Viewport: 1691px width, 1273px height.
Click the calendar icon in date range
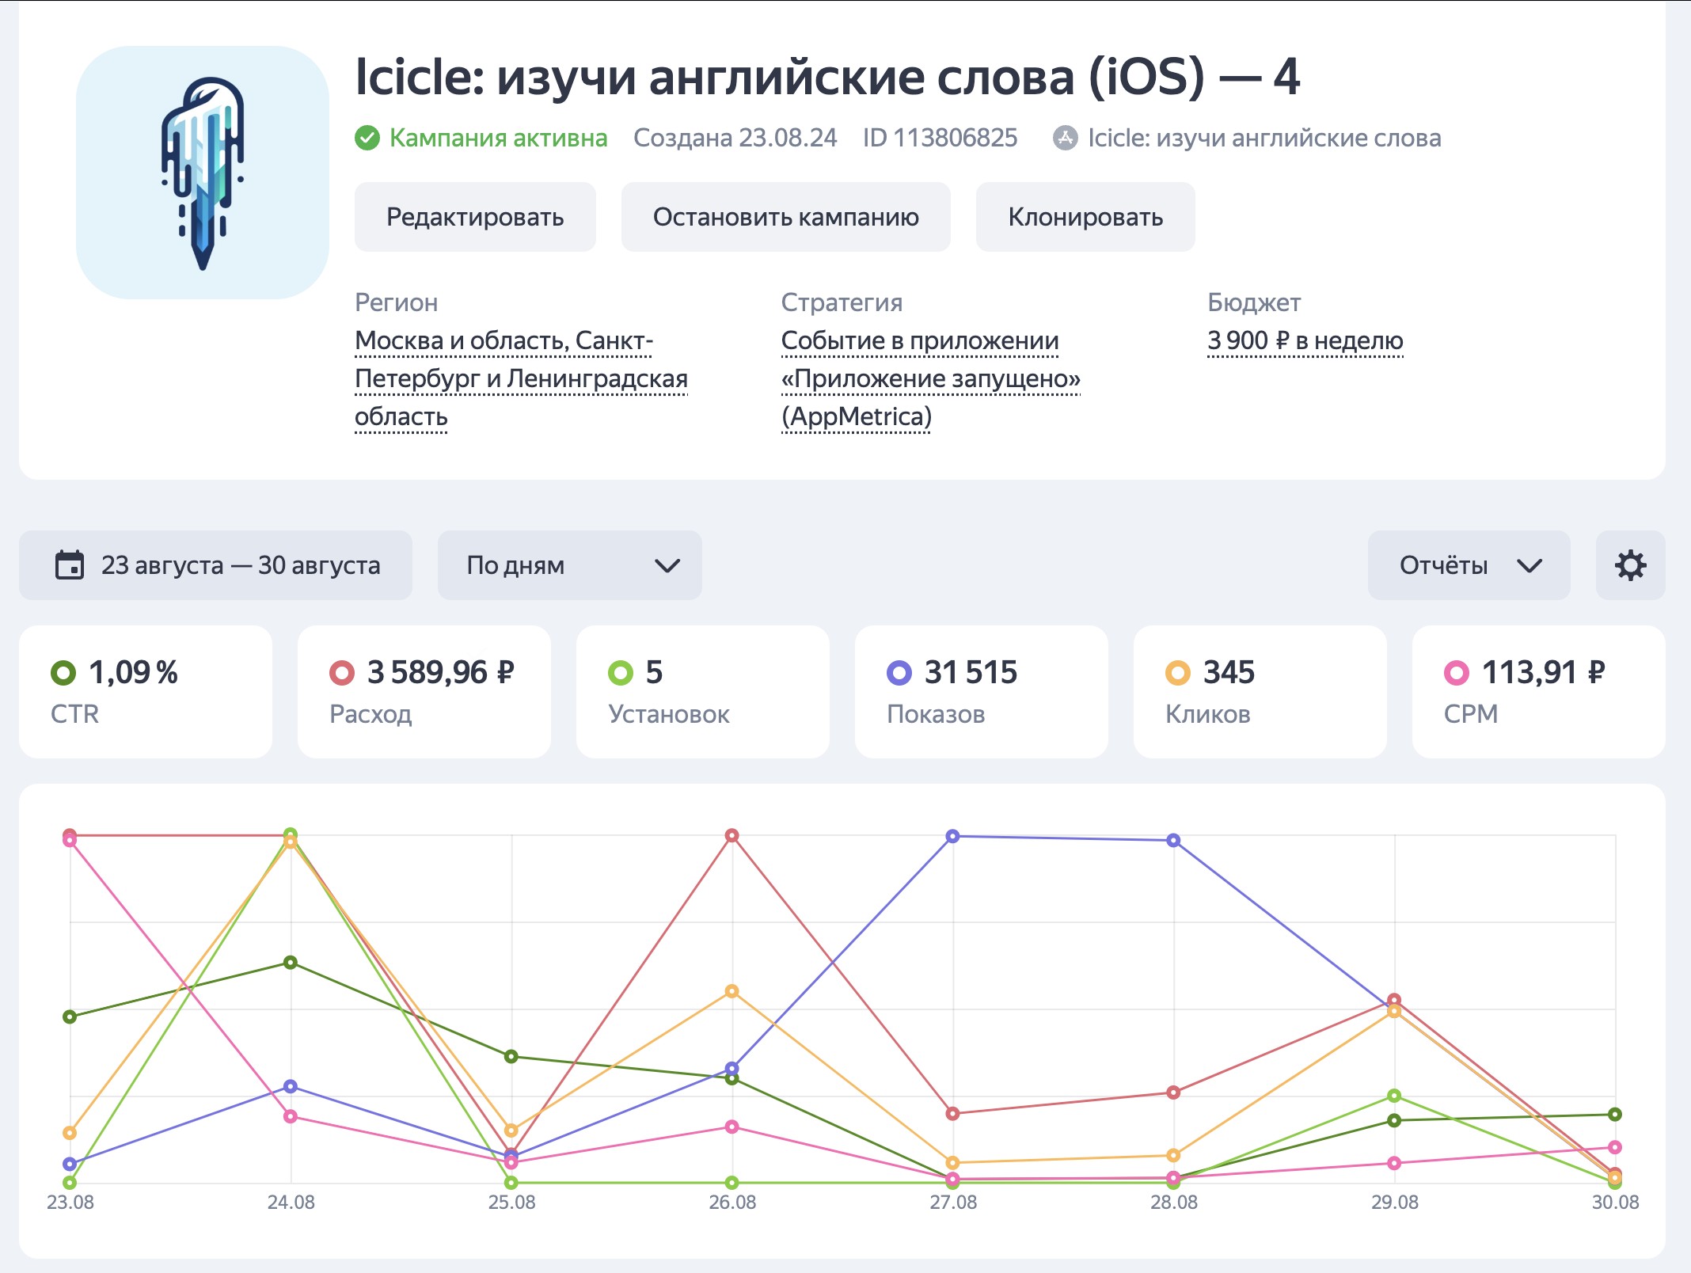70,565
